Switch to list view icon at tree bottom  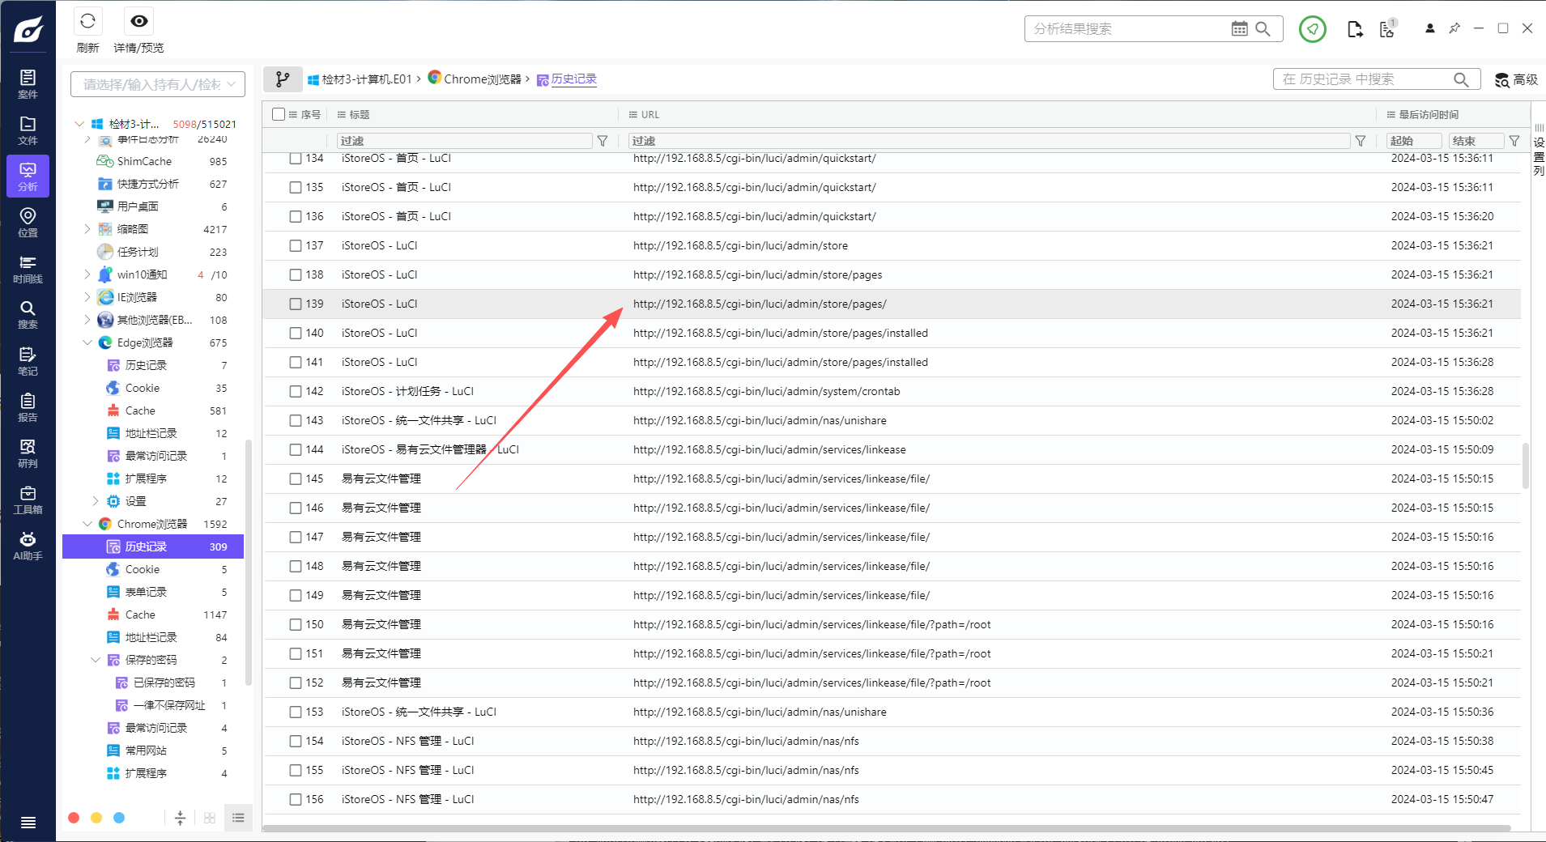[x=238, y=818]
